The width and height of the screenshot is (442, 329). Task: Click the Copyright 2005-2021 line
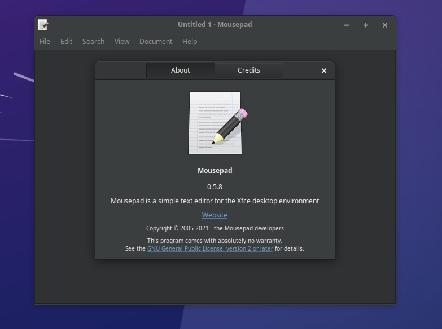click(x=215, y=228)
